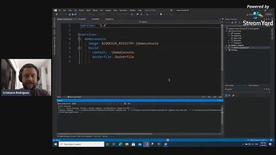Collapse the build block in editor
This screenshot has height=155, width=276.
79,48
